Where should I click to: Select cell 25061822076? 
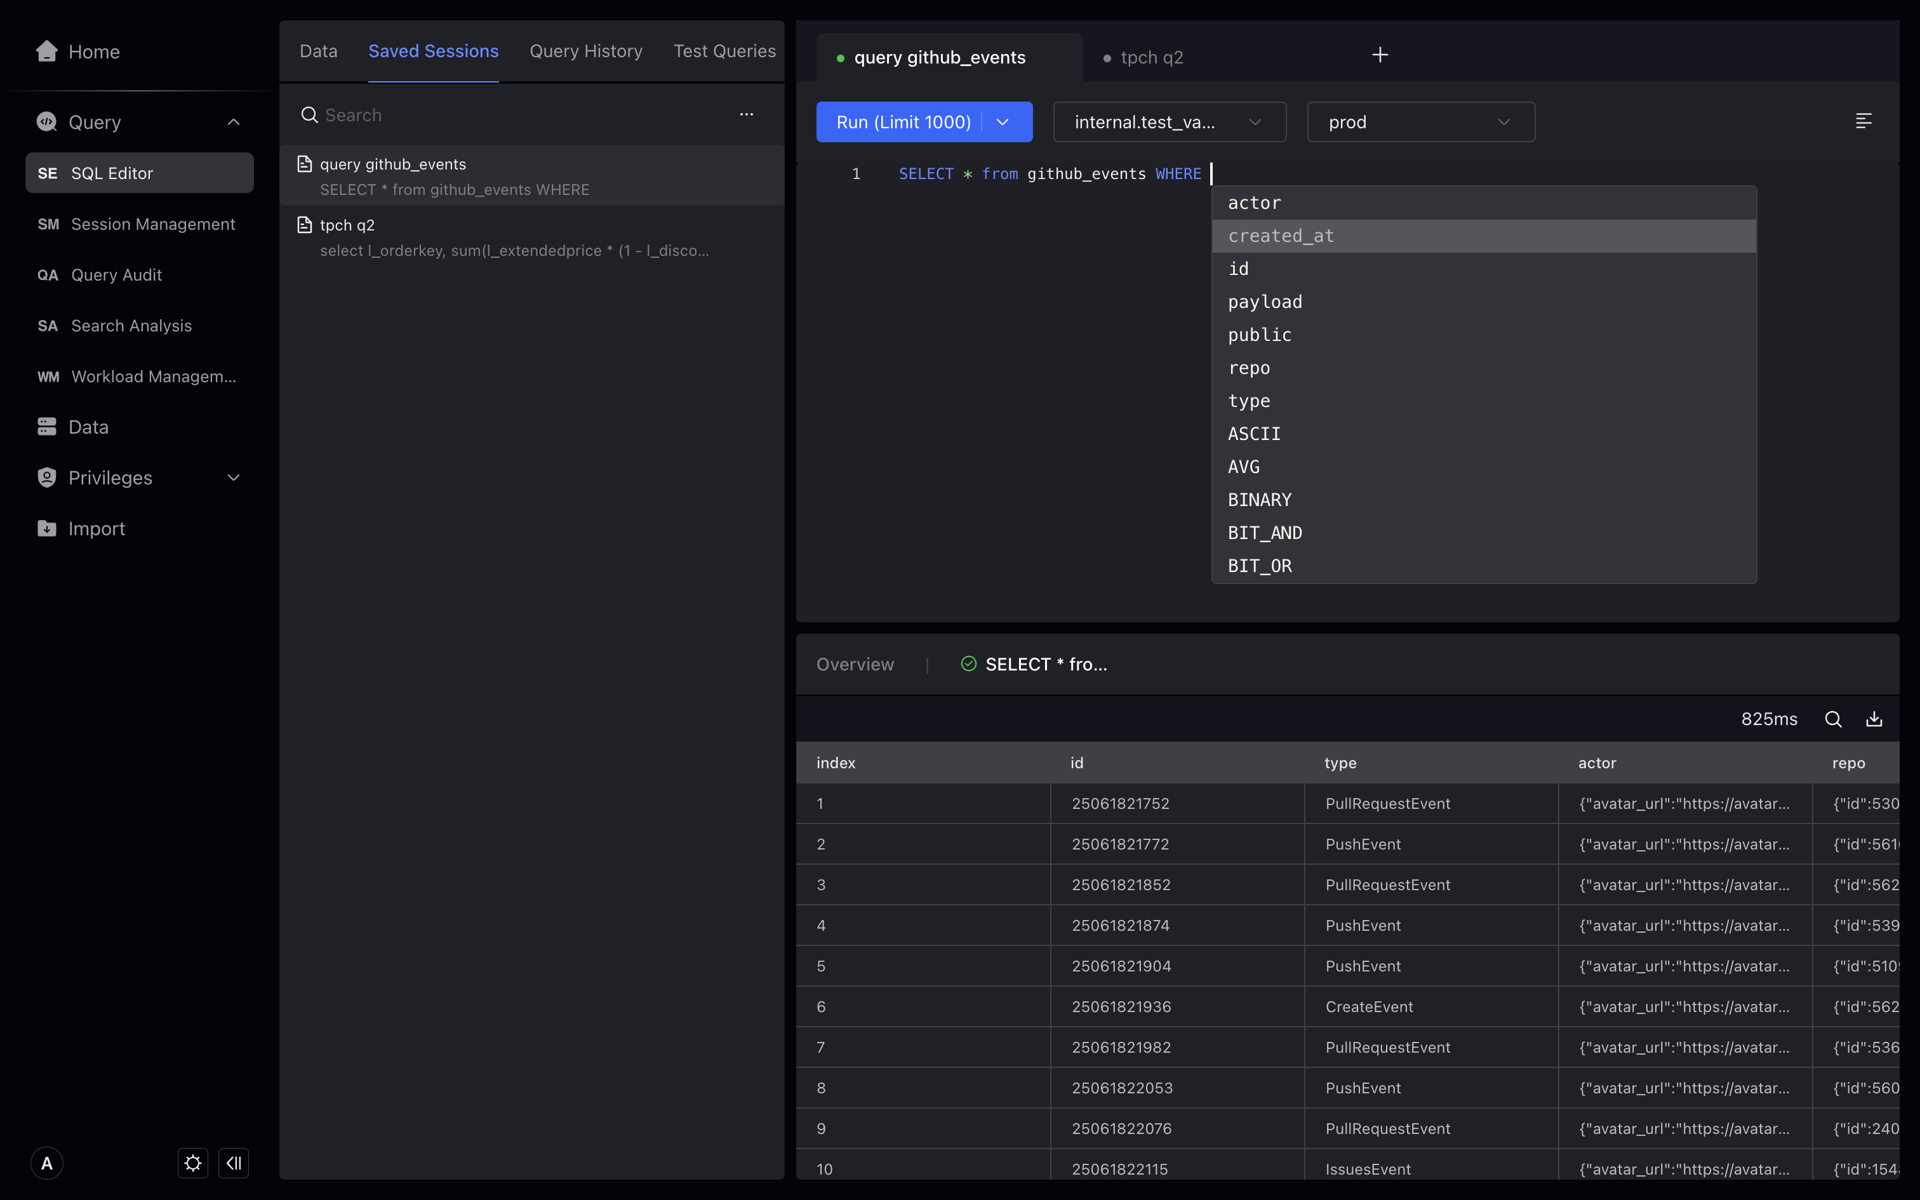tap(1177, 1129)
